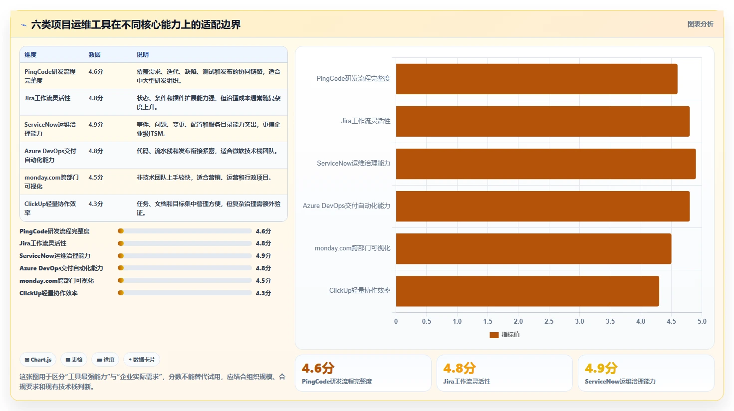Click the ServiceNow运维治理能力 table cell
734x411 pixels.
(x=52, y=129)
